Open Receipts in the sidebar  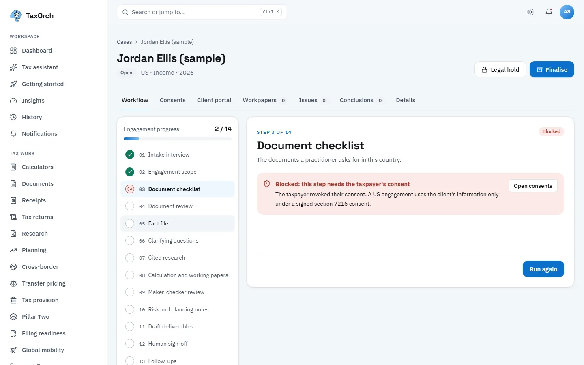point(53,200)
